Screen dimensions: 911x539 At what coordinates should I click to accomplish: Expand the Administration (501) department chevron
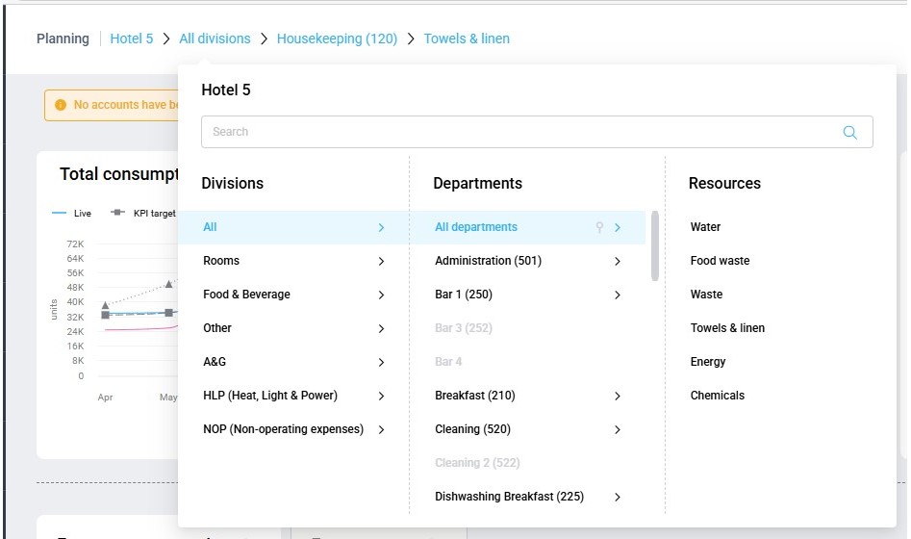(617, 261)
